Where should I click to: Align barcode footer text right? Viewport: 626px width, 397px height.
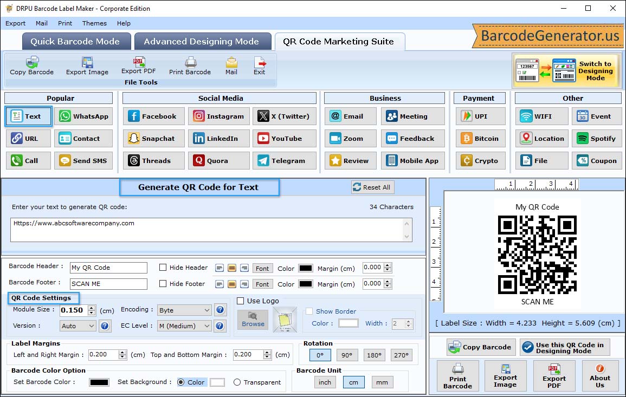(245, 284)
